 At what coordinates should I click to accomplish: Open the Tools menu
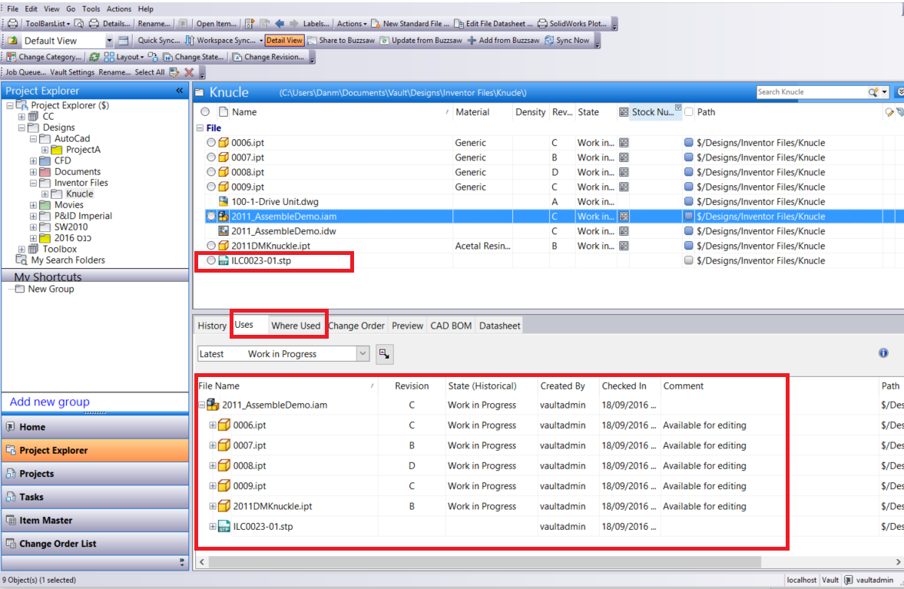91,8
